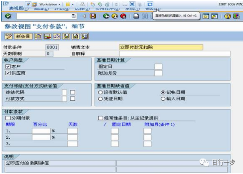Screen dimensions: 243x174
Task: Click the Generate shortcut icon
Action: click(x=214, y=16)
